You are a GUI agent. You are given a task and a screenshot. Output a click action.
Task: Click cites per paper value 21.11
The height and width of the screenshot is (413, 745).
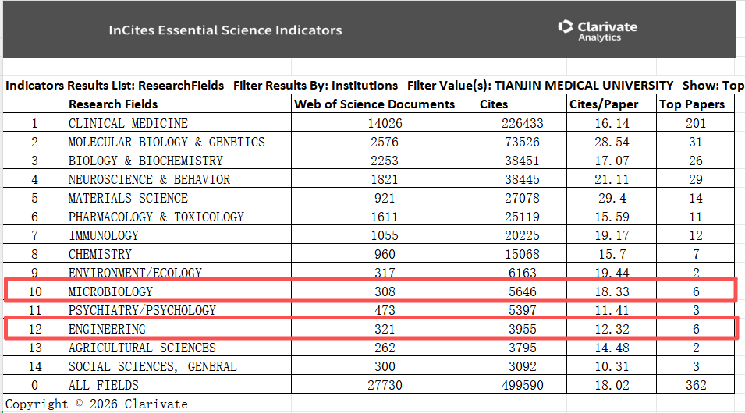pyautogui.click(x=612, y=179)
